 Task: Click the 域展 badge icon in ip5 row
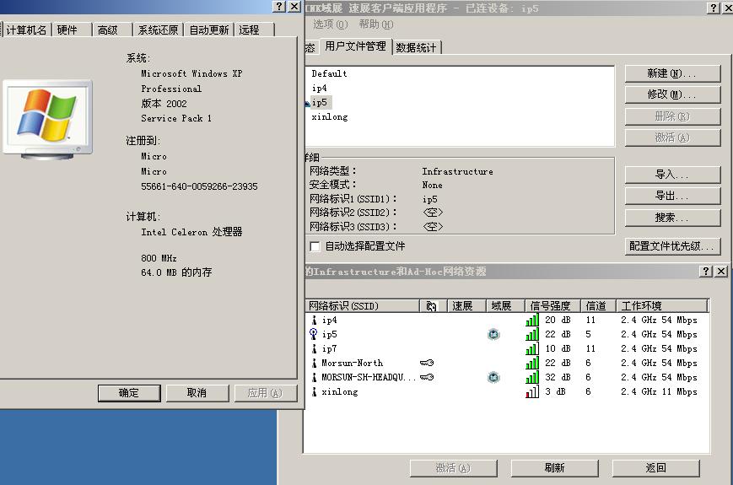pos(493,334)
